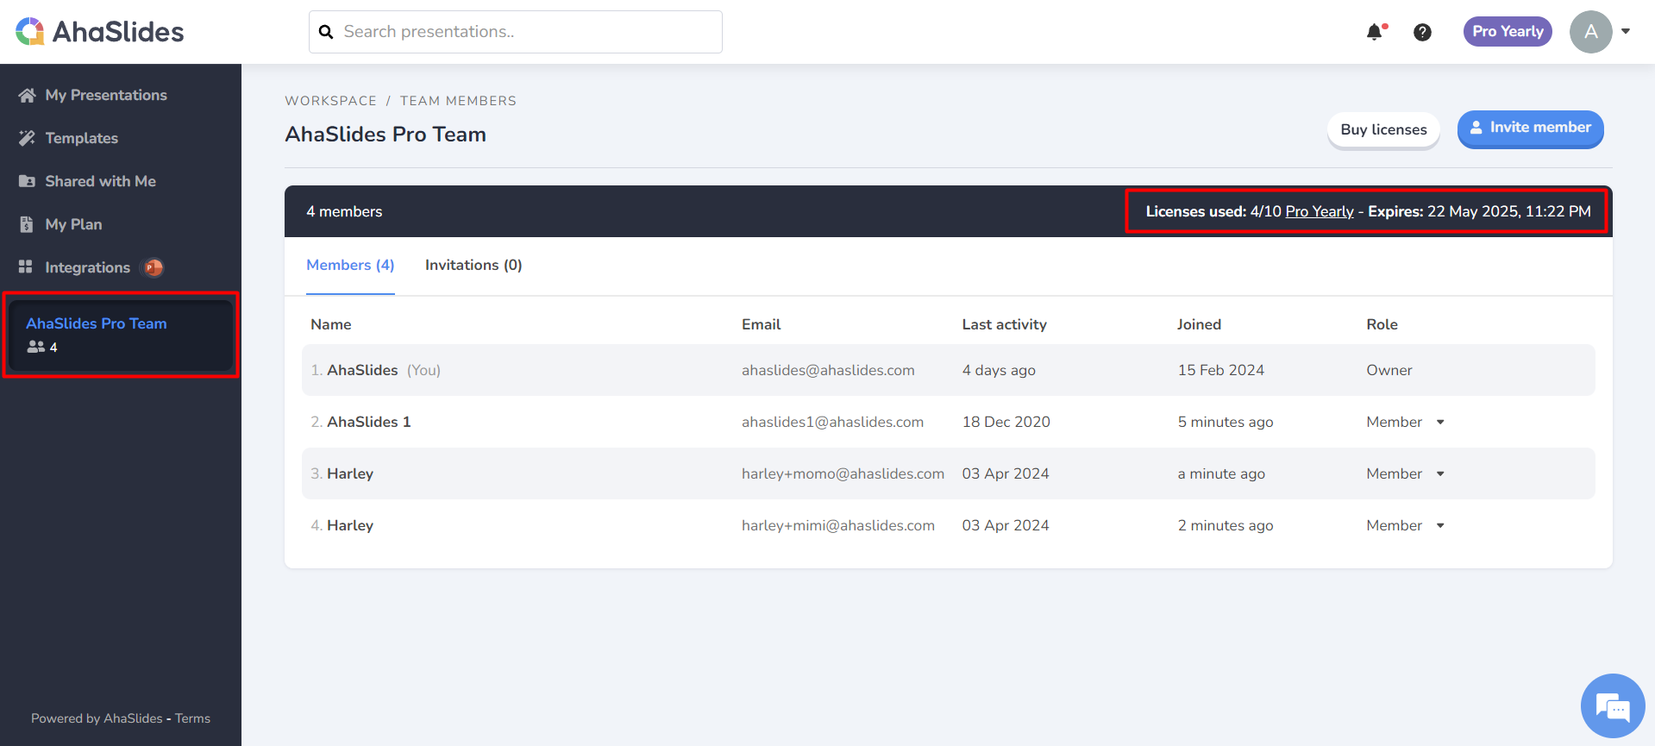
Task: Click the My Plan invoice icon
Action: (27, 224)
